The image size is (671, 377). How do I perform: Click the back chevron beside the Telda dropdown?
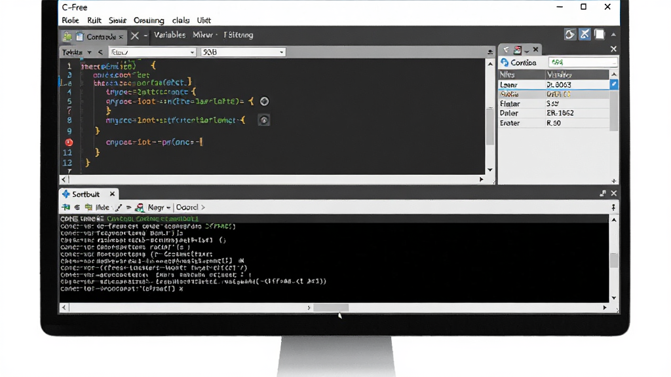pos(100,52)
